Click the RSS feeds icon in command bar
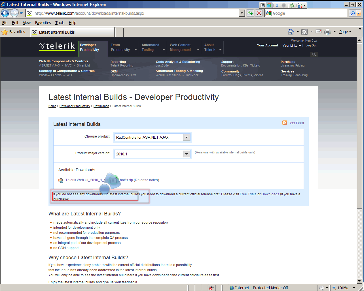 click(304, 32)
